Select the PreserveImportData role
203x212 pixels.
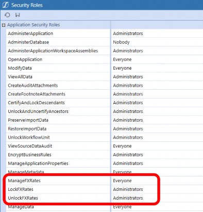(28, 120)
